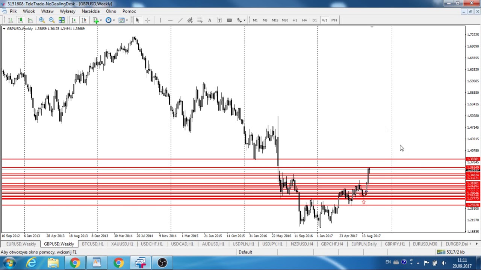The width and height of the screenshot is (481, 270).
Task: Switch to D1 timeframe
Action: 315,20
